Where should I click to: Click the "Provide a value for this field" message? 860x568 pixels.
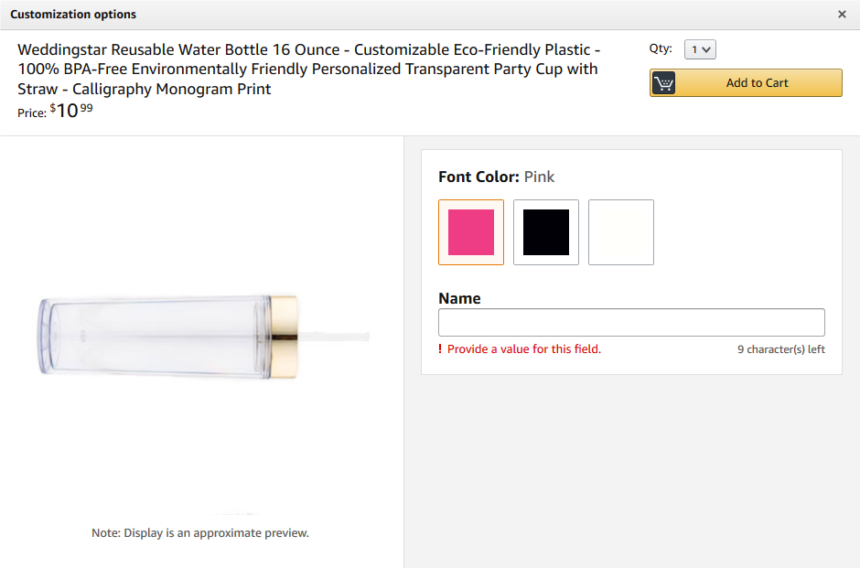(524, 349)
